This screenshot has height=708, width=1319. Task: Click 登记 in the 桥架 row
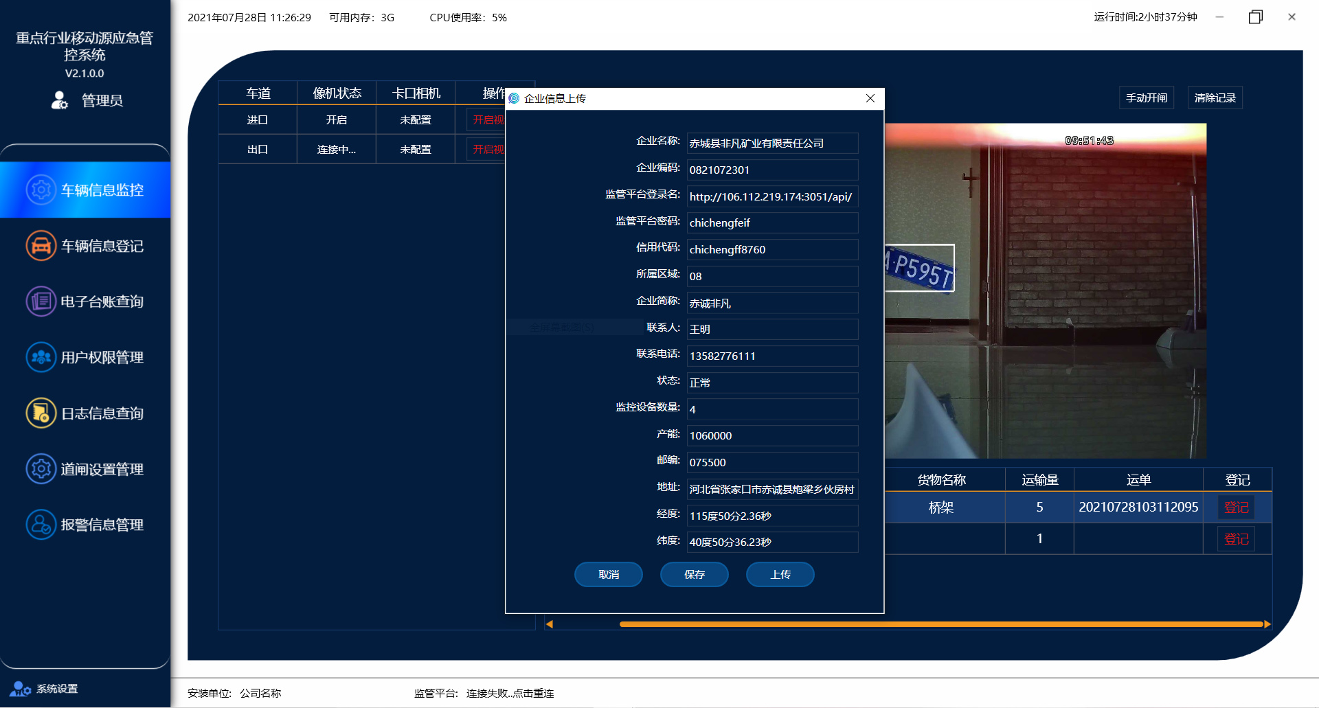pyautogui.click(x=1236, y=507)
